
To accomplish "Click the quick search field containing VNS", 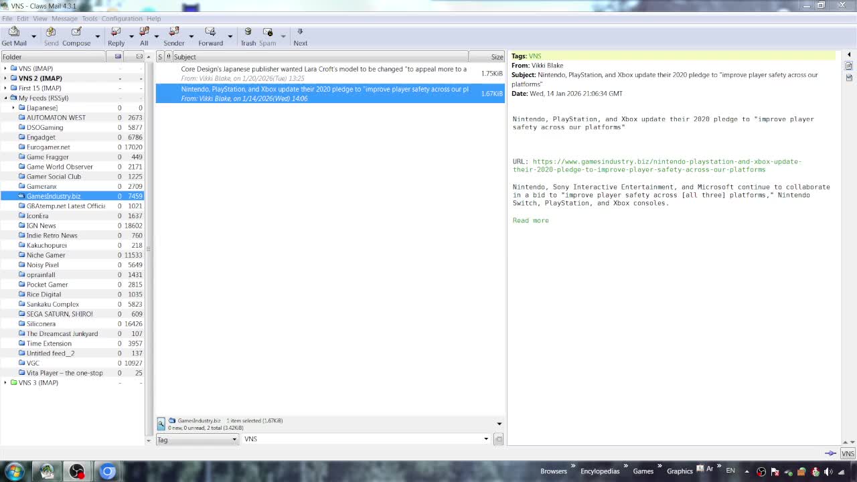I will (x=362, y=439).
